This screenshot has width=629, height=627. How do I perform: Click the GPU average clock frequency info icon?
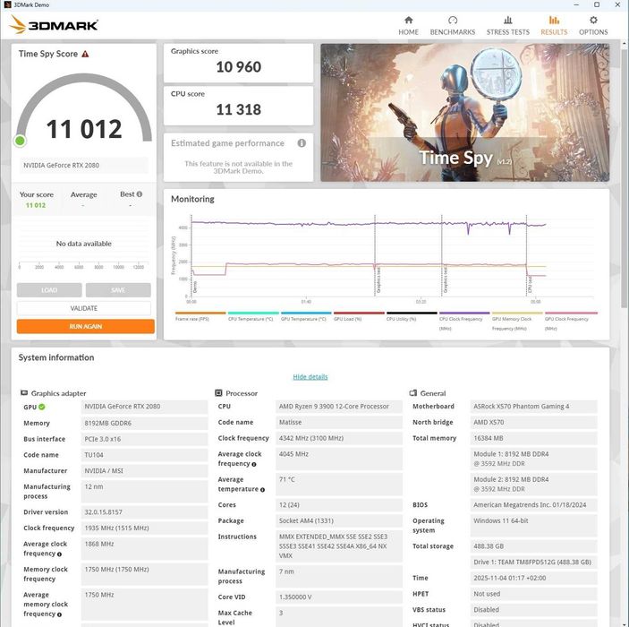point(59,554)
